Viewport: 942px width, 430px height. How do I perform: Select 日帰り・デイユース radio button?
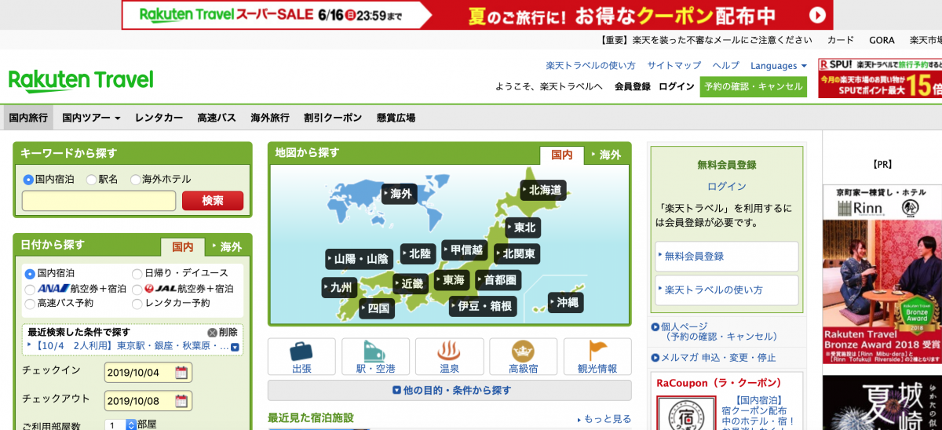coord(137,273)
